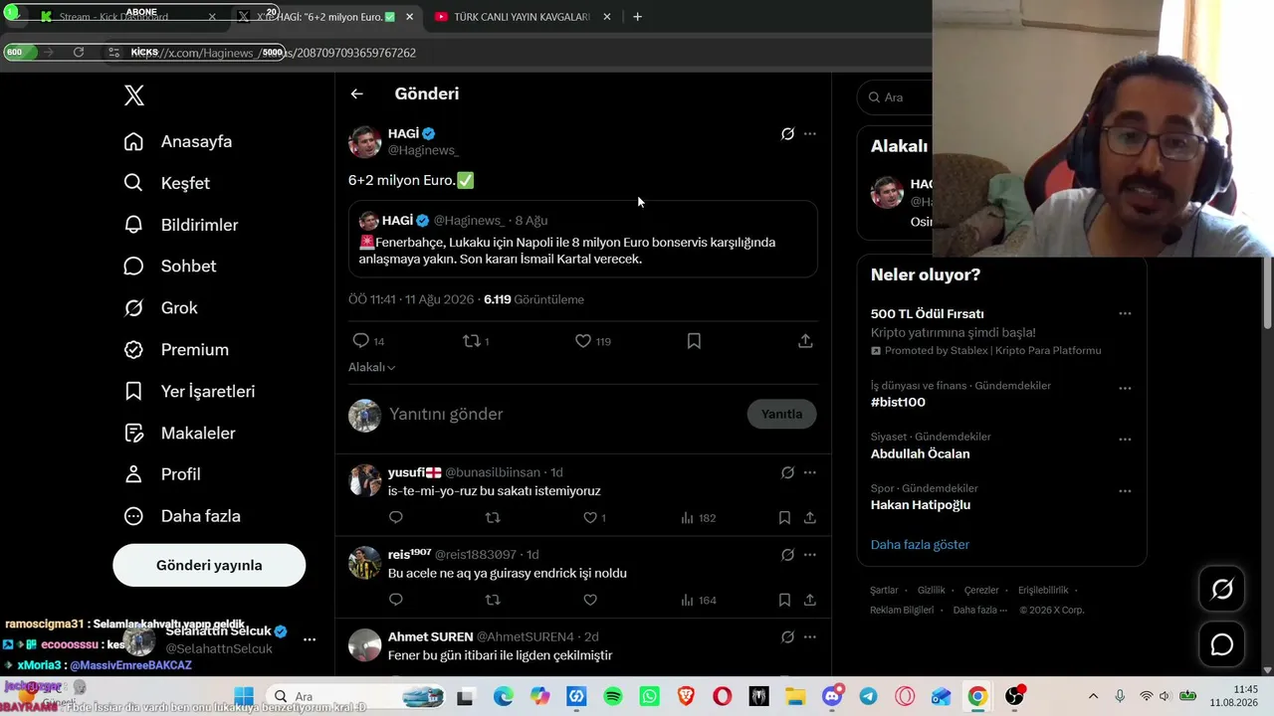Click the Grok icon on HAGİ's post
The height and width of the screenshot is (716, 1274).
787,133
